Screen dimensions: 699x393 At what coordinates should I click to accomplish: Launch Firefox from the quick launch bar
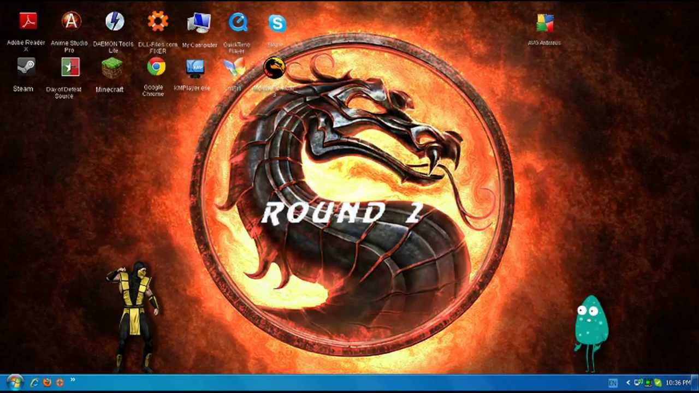(x=47, y=383)
